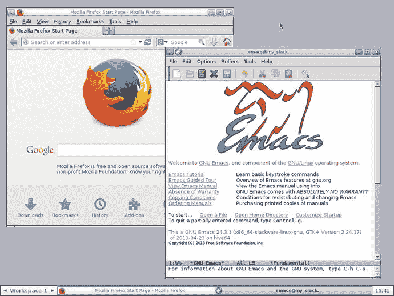The image size is (394, 296).
Task: Click Ordering Manuals link
Action: click(x=190, y=203)
